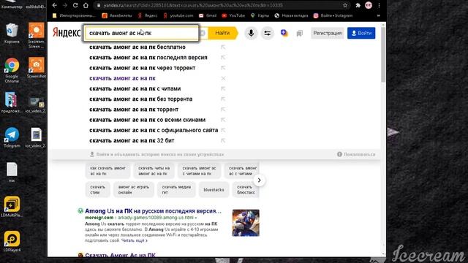Start voice search with the microphone icon
Viewport: 468px width, 263px height.
(251, 33)
